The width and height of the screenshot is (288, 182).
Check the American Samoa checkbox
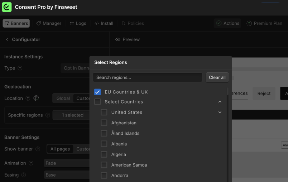coord(104,165)
